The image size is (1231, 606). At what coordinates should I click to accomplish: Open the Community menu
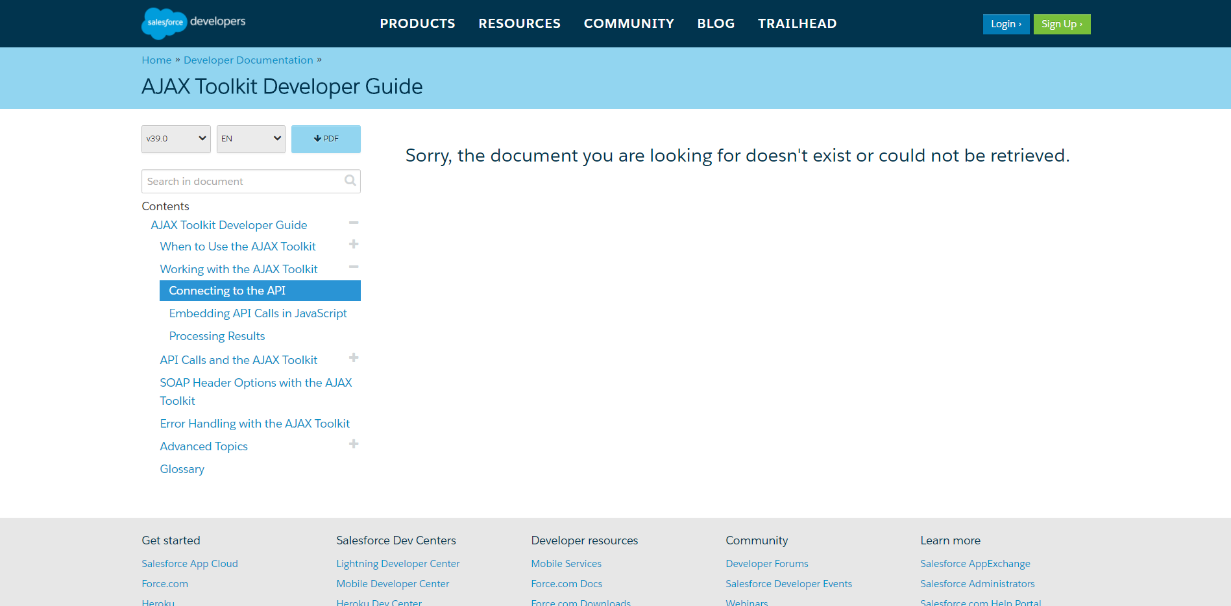click(x=629, y=23)
